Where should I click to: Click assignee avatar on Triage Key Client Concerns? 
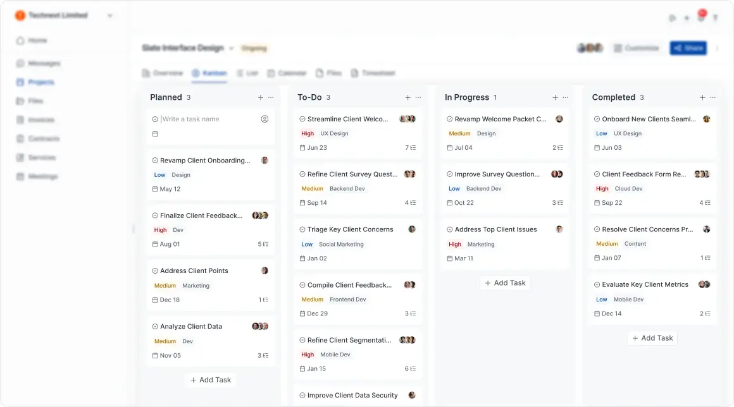(x=412, y=229)
